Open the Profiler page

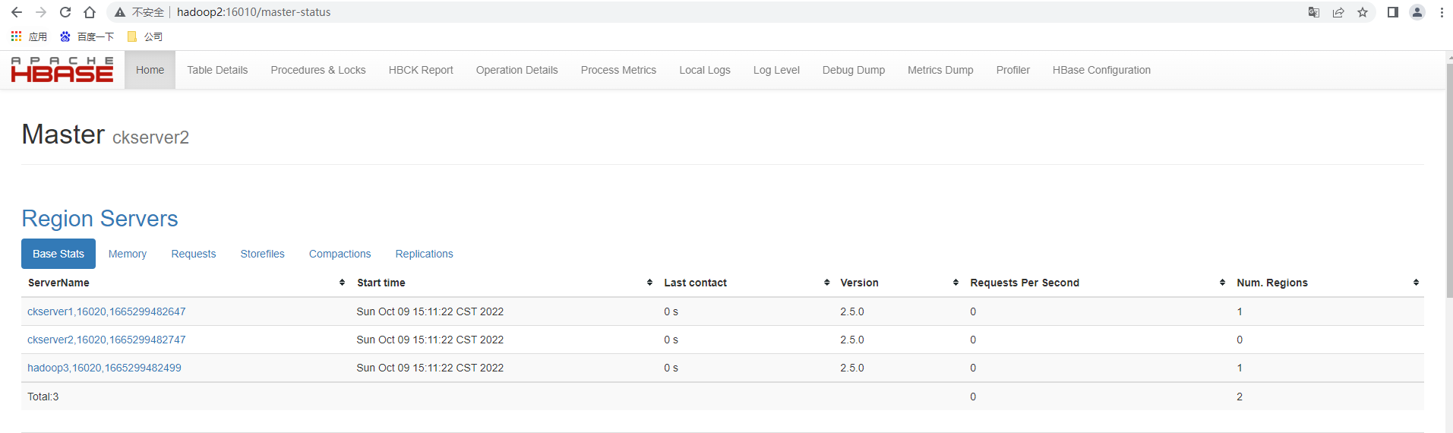click(x=1013, y=70)
